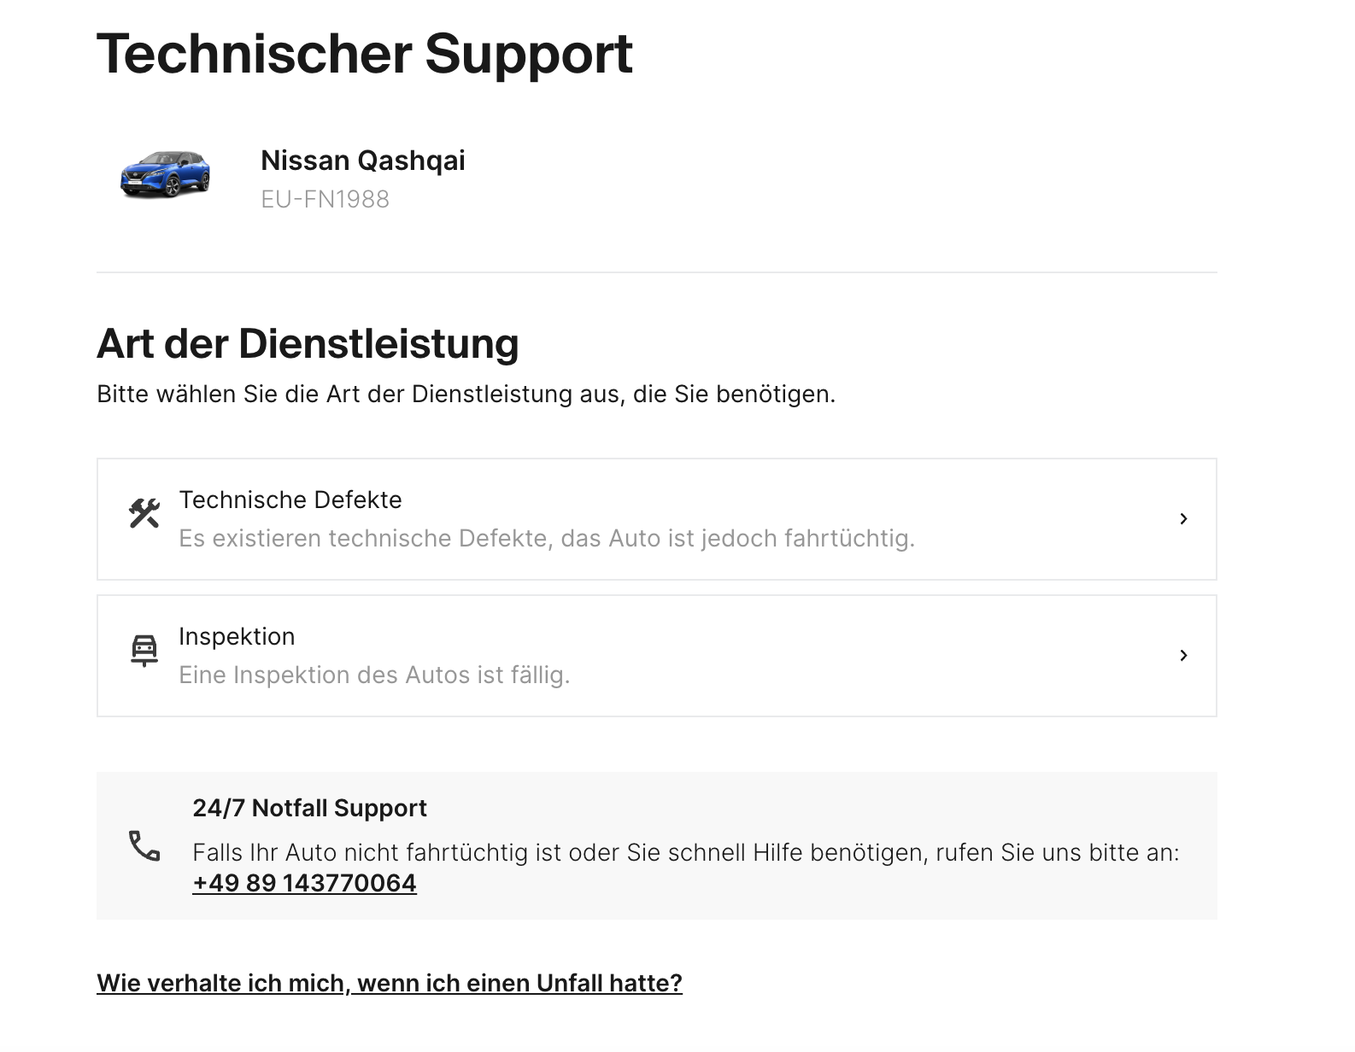Click the 'Eine Inspektion des Autos ist fällig' text
The height and width of the screenshot is (1052, 1355).
point(374,675)
